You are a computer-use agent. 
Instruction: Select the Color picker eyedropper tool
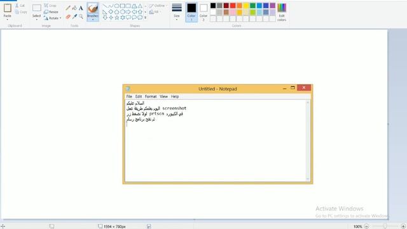click(x=75, y=17)
